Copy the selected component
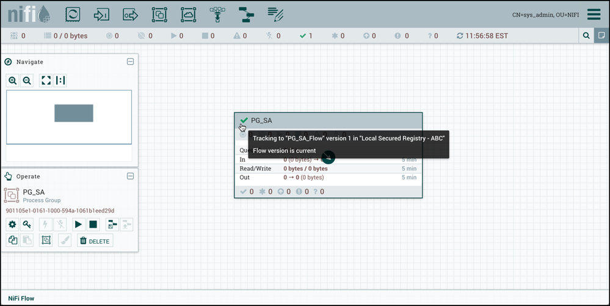The height and width of the screenshot is (306, 610). pos(12,240)
